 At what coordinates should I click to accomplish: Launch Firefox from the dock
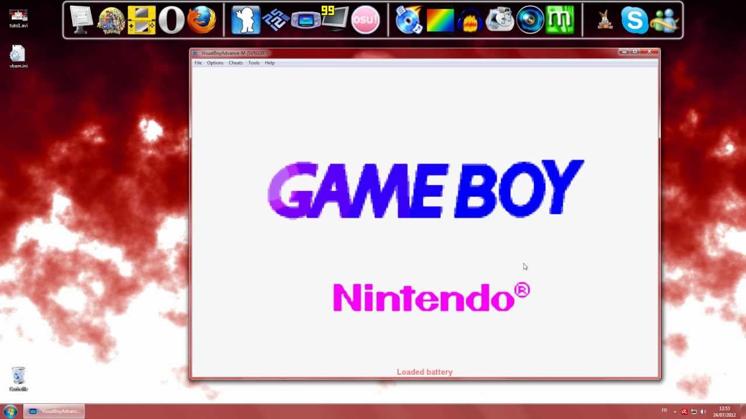tap(202, 20)
